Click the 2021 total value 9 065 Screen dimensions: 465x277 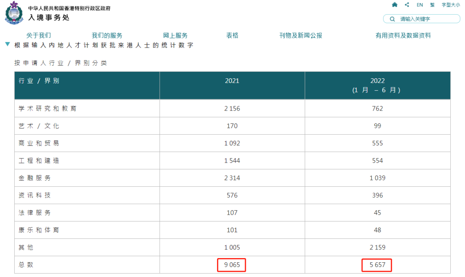(232, 265)
